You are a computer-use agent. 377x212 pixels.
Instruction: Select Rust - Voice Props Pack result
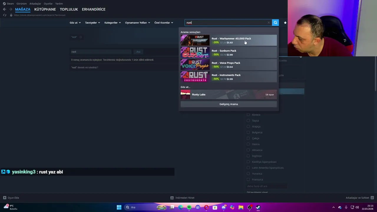click(x=229, y=65)
